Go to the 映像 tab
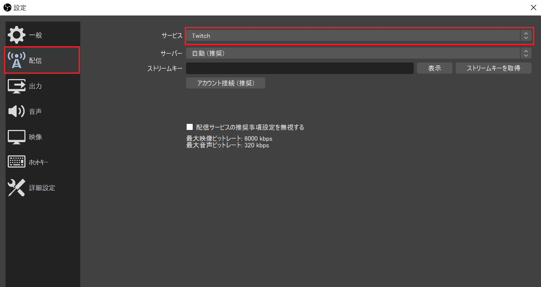The image size is (541, 287). [x=43, y=137]
